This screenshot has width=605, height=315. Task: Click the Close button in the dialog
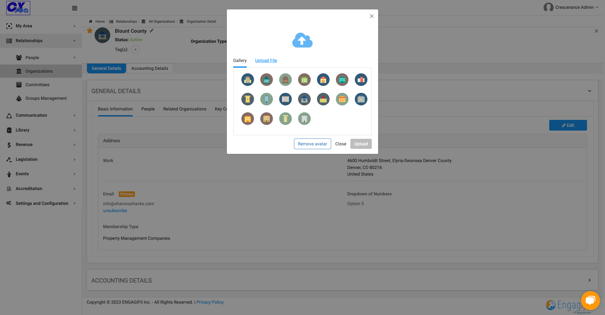pos(341,144)
